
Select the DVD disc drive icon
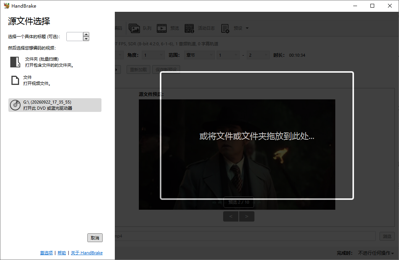pos(15,105)
